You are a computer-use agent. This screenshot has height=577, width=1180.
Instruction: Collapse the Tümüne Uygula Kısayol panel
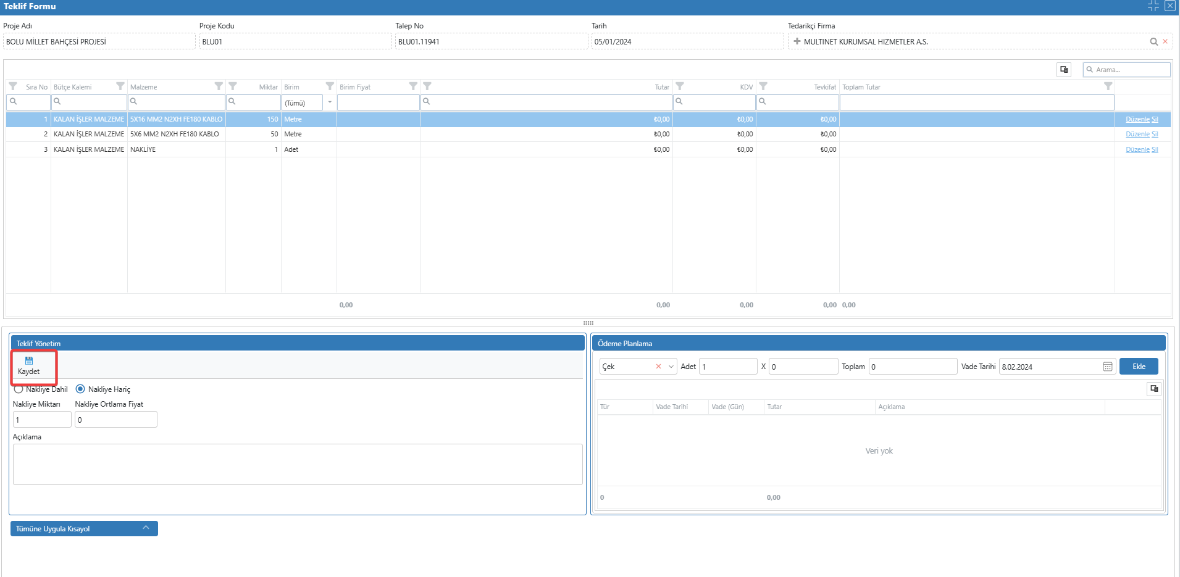point(146,528)
